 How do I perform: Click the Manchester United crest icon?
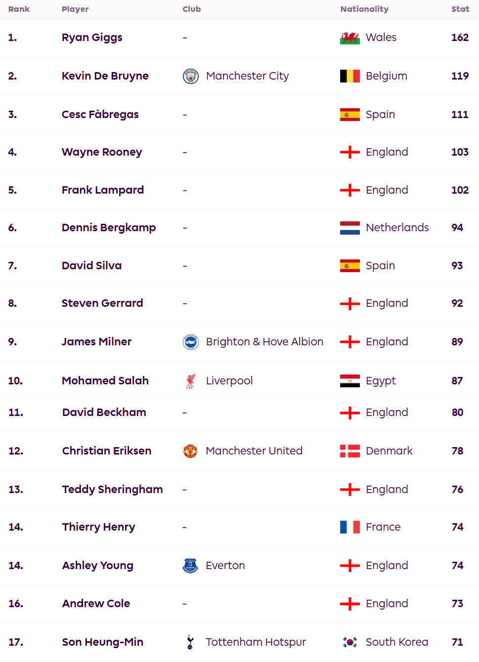[x=190, y=451]
